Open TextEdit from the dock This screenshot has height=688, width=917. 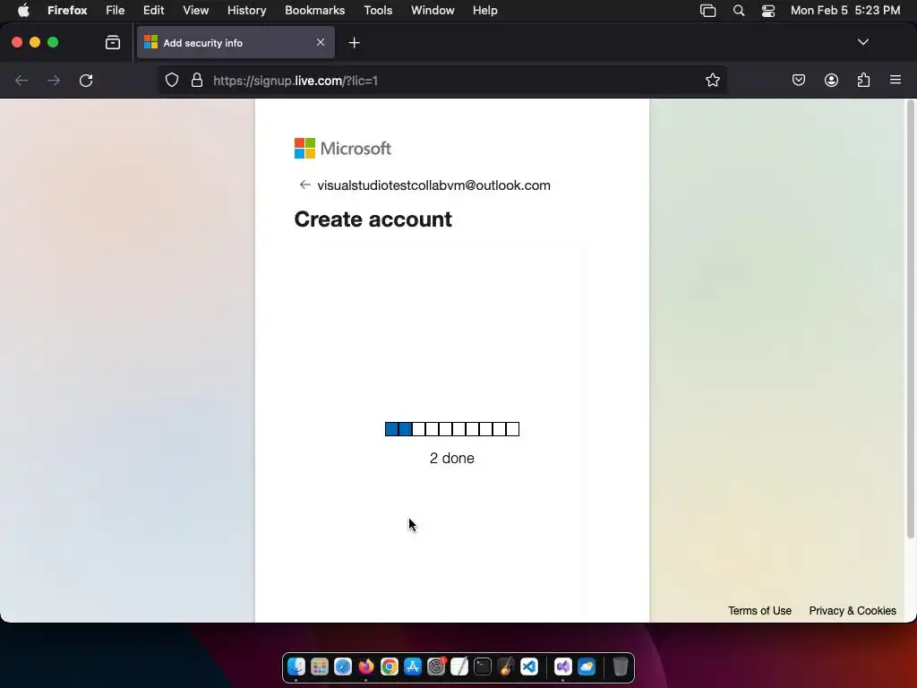coord(459,666)
